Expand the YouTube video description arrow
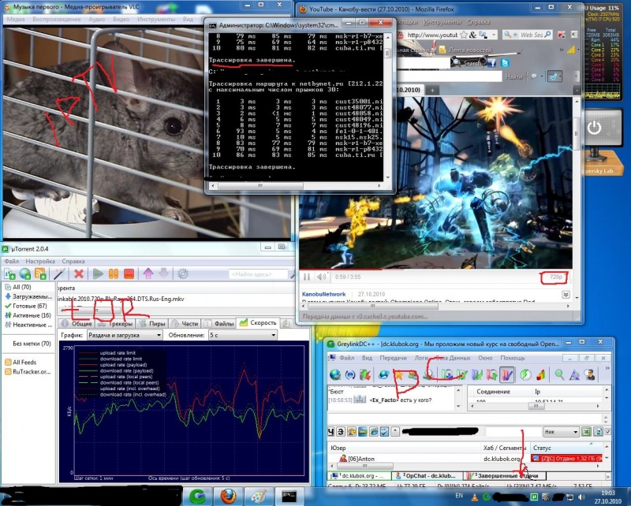 566,295
